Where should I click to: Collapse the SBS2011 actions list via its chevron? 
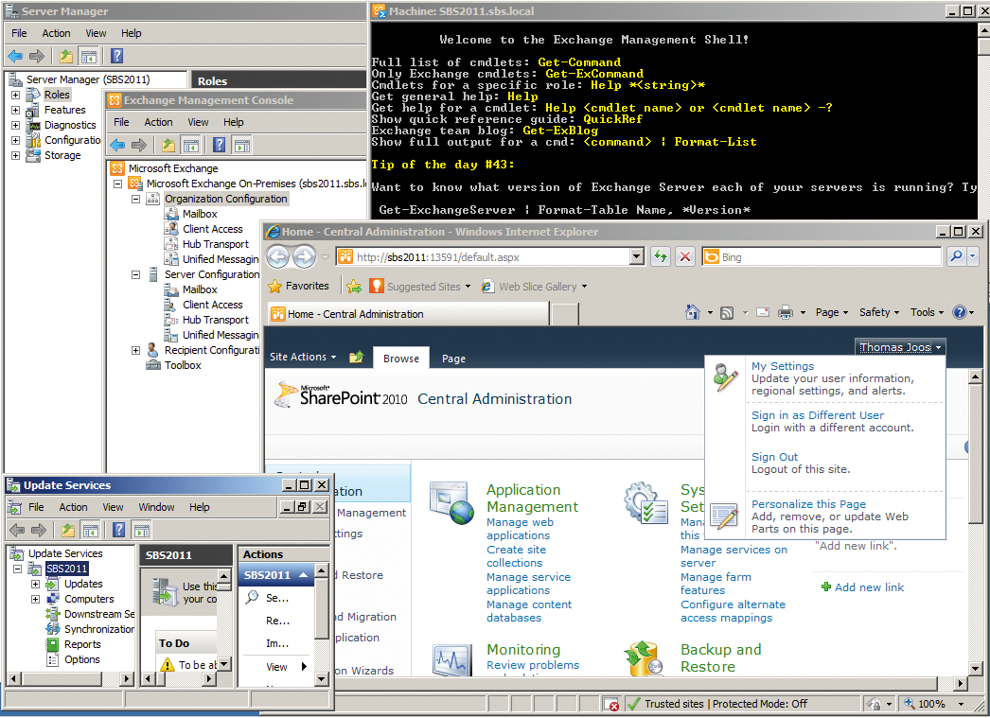pyautogui.click(x=303, y=576)
